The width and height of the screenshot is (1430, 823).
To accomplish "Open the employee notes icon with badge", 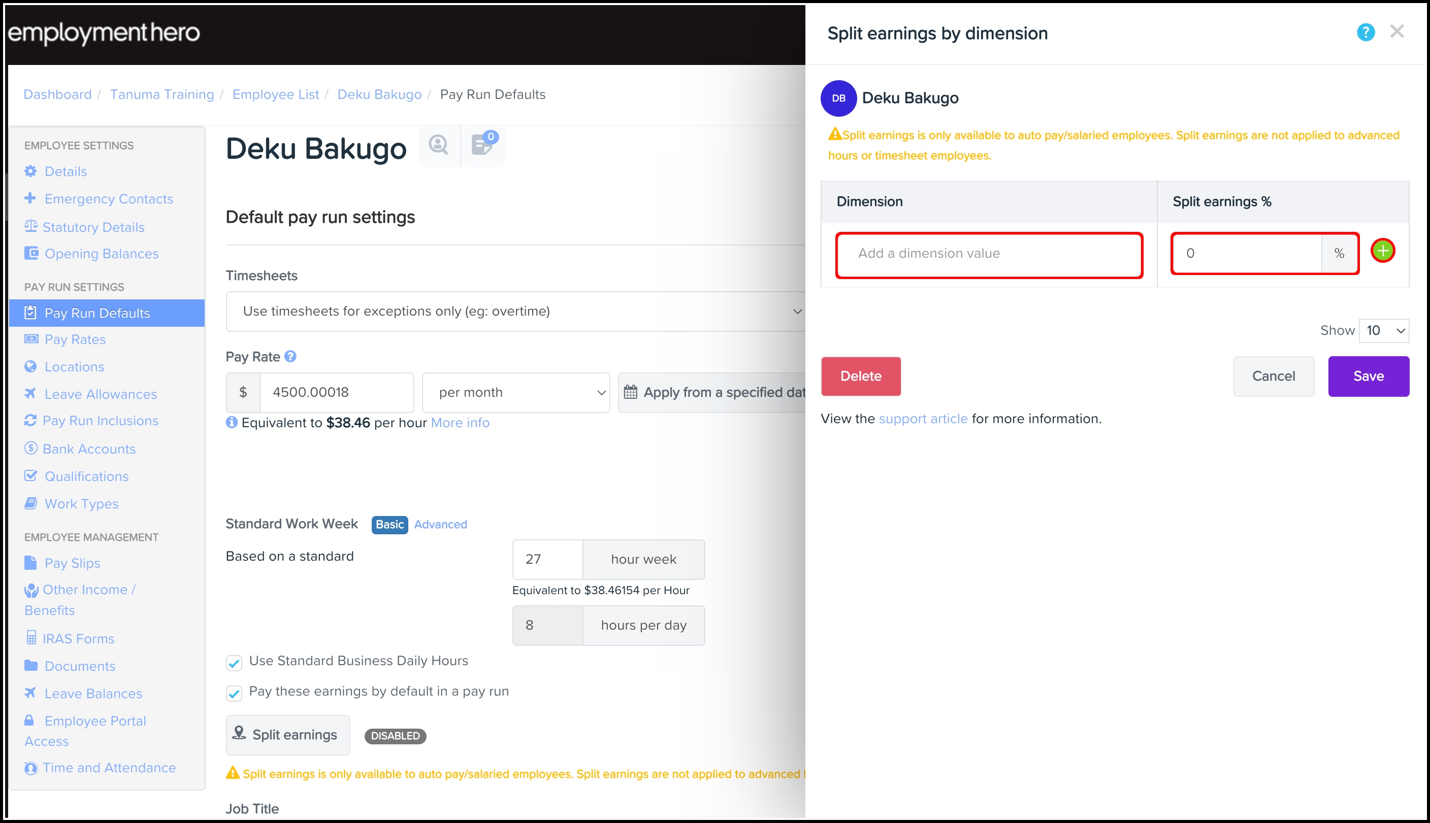I will (482, 146).
